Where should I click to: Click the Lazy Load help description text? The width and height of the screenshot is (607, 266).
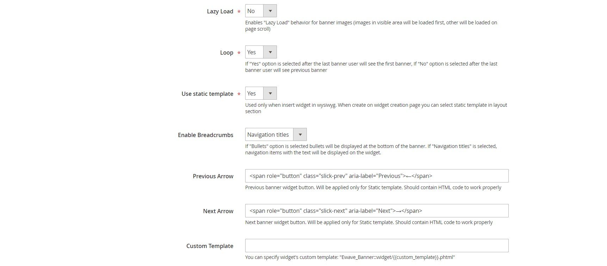click(371, 26)
